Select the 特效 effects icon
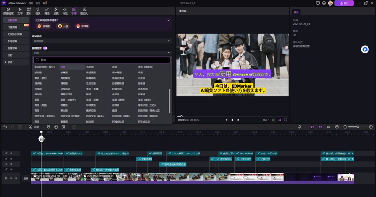This screenshot has height=197, width=376. [x=66, y=11]
